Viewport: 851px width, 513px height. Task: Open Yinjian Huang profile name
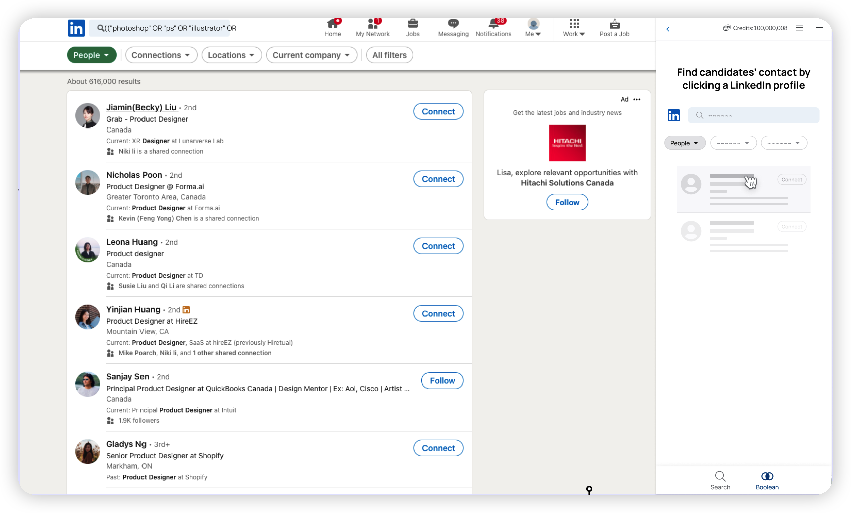click(x=133, y=309)
